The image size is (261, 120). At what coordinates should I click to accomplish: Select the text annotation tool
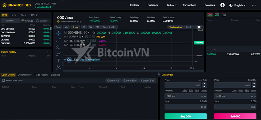point(58,61)
